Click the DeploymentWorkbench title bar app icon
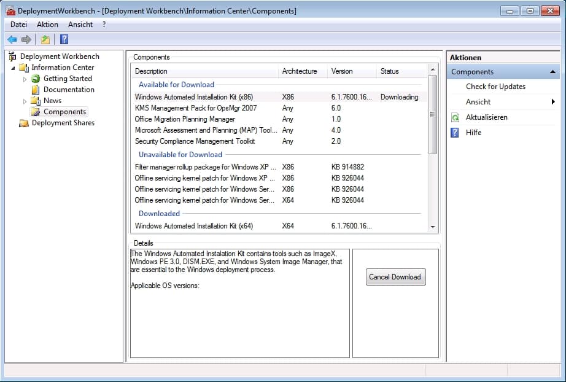This screenshot has height=382, width=566. click(10, 11)
